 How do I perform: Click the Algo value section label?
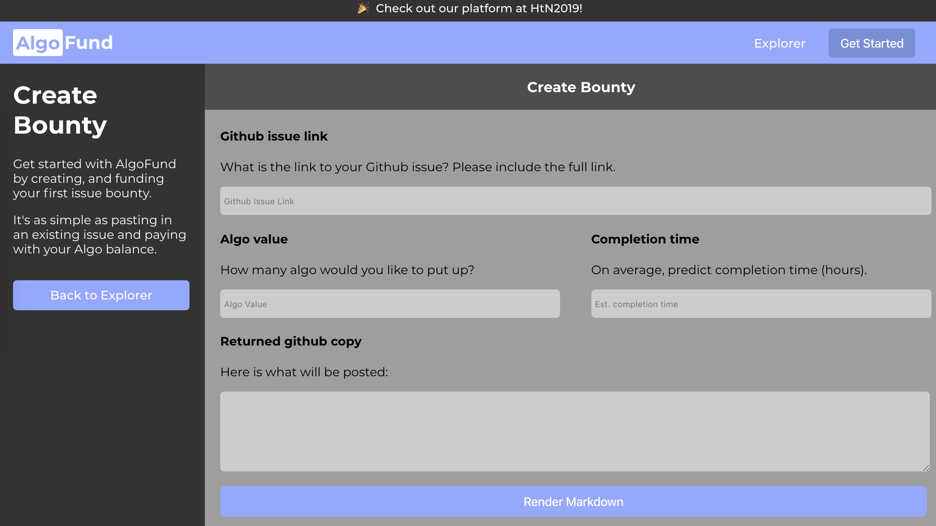point(254,239)
